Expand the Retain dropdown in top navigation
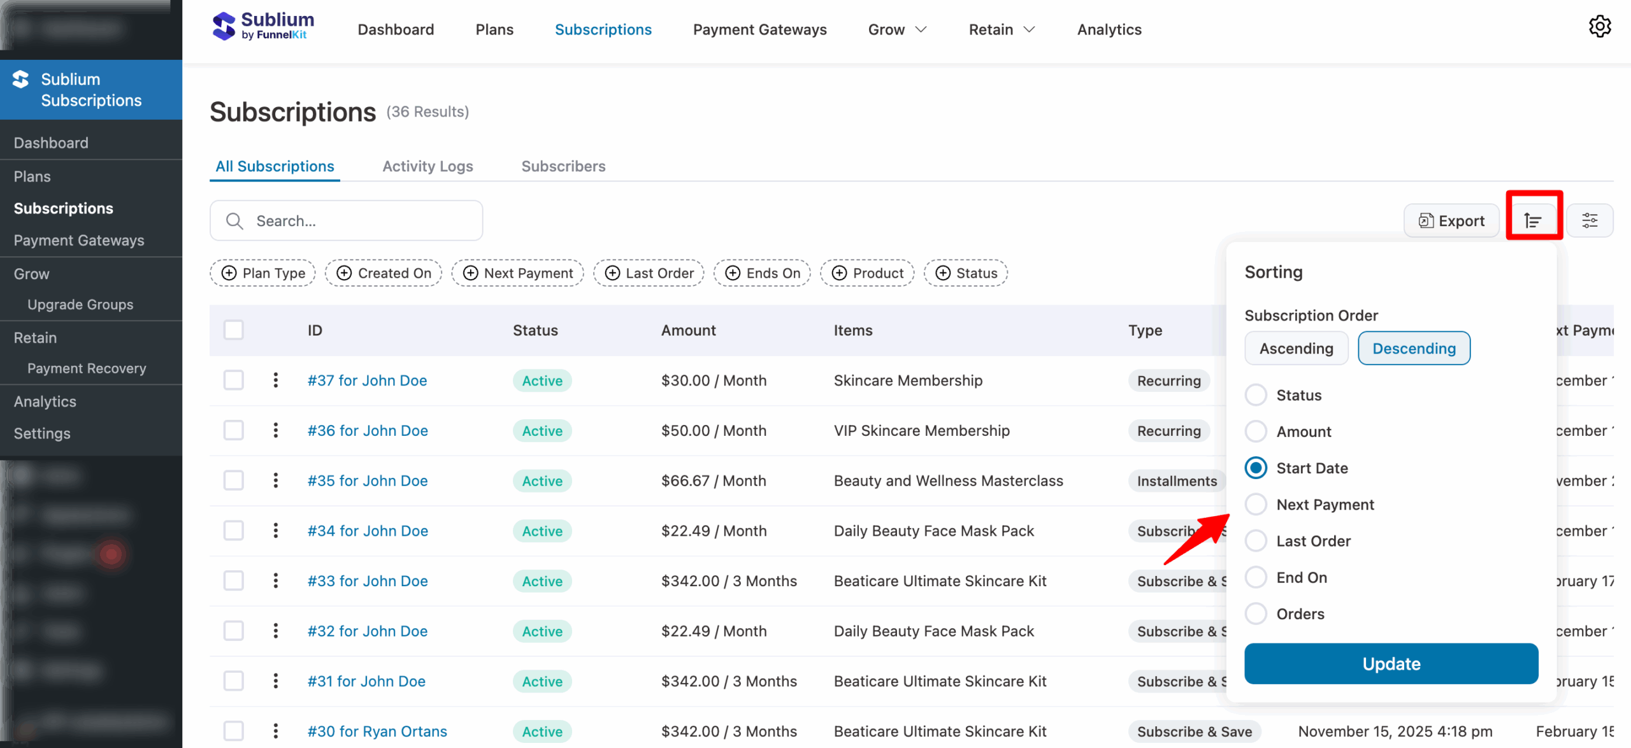1631x748 pixels. tap(1000, 29)
